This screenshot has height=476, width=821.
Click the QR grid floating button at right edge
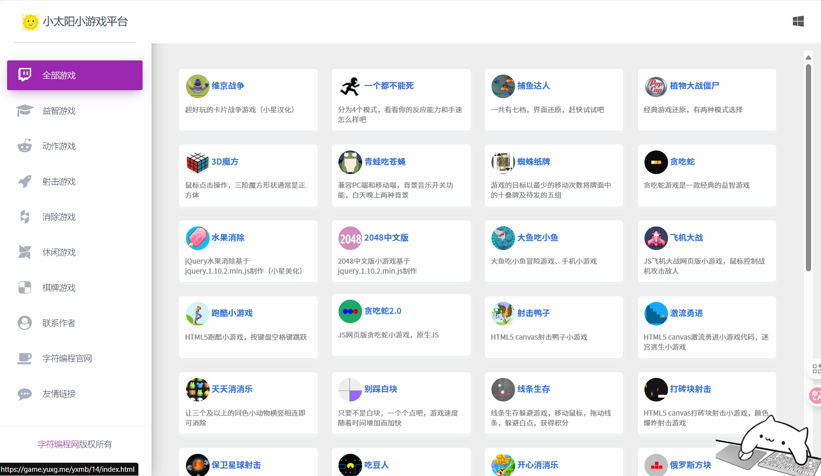(816, 368)
